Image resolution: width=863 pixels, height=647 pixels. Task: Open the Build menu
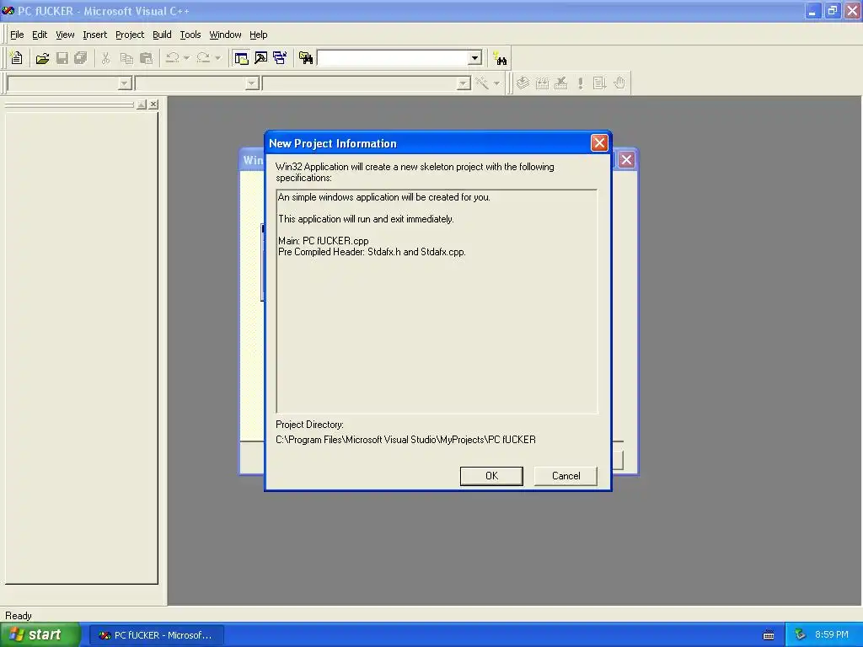[162, 35]
